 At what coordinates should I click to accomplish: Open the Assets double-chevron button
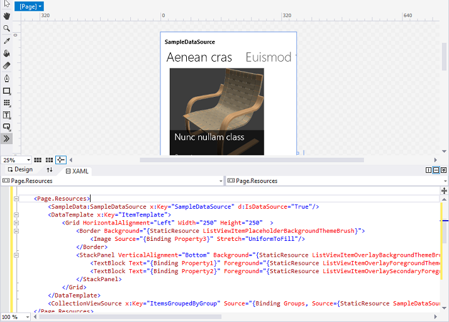point(6,138)
